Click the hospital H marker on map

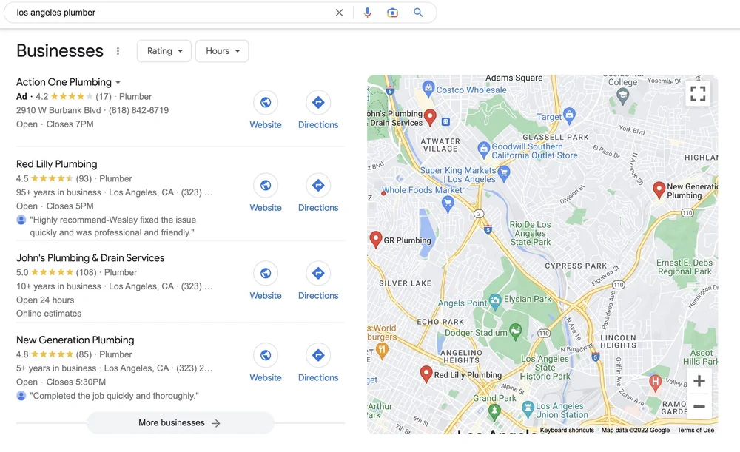pos(655,382)
